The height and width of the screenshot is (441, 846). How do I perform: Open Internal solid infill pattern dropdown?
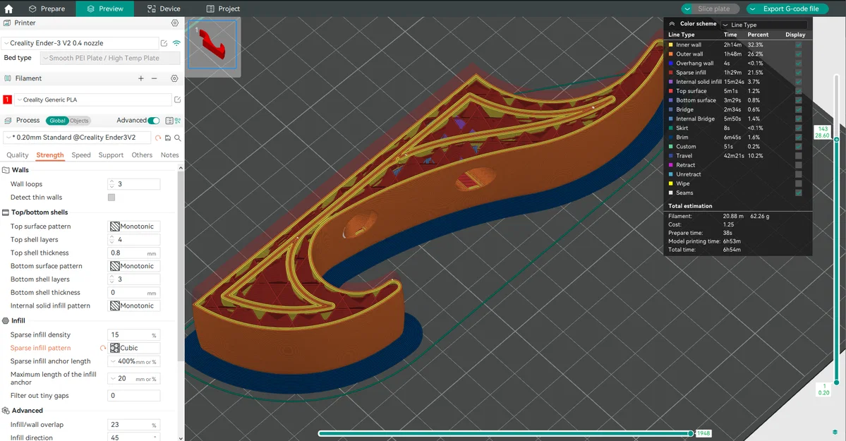134,306
